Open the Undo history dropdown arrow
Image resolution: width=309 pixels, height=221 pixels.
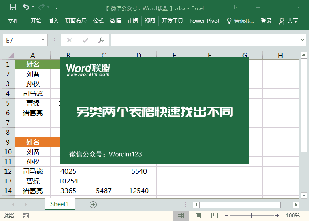[33, 7]
